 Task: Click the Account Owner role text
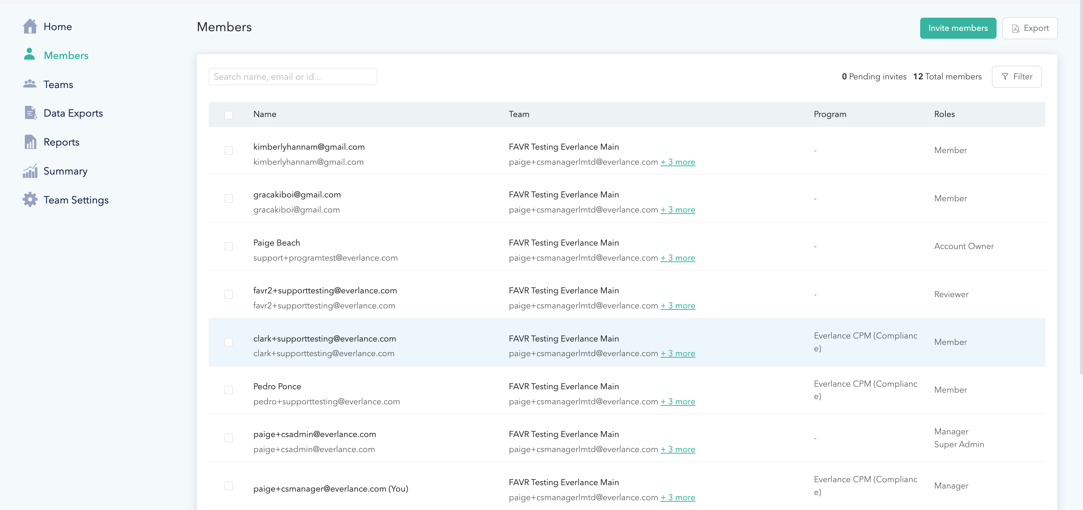963,246
